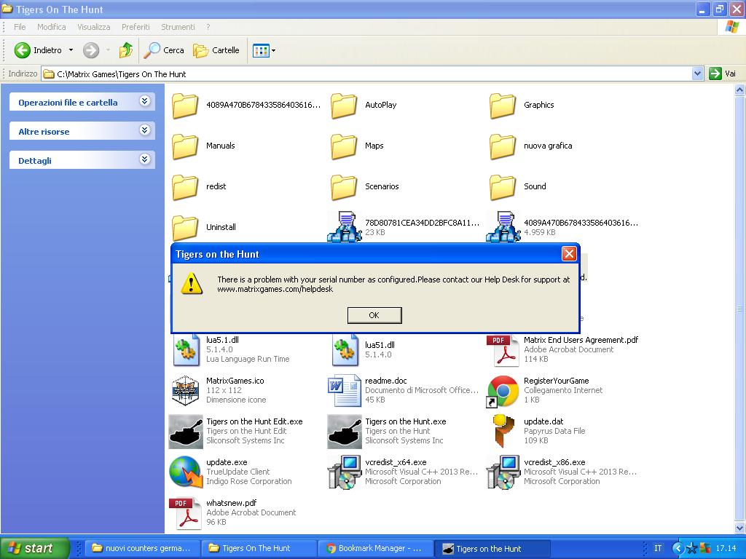Select the nuova grafica folder icon
Screen dimensions: 746x559
tap(503, 146)
